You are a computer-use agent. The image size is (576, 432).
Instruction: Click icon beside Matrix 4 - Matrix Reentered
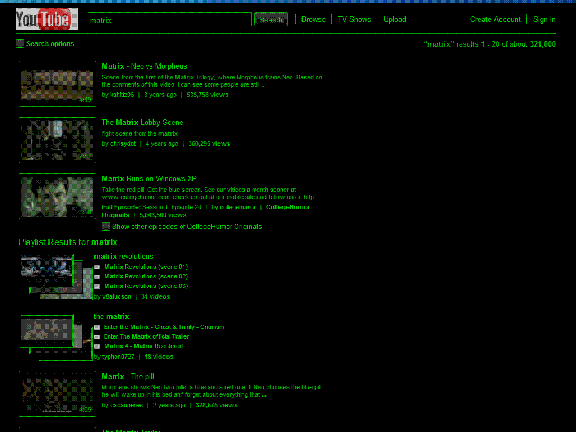click(x=97, y=346)
